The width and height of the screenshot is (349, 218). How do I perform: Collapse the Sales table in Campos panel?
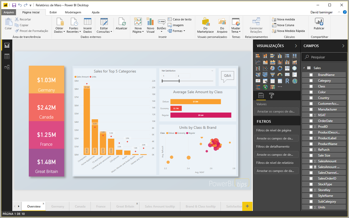pos(304,67)
